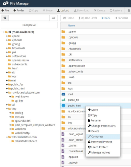Viewport: 131px width, 167px height.
Task: Expand the .cpanel tree node
Action: coord(7,36)
